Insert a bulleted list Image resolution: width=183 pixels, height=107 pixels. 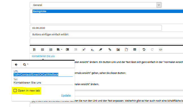[x=42, y=50]
